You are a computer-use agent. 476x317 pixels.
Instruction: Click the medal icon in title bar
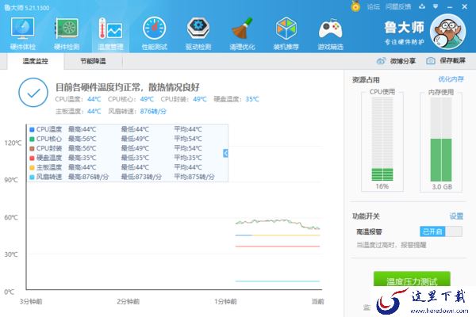click(x=355, y=6)
